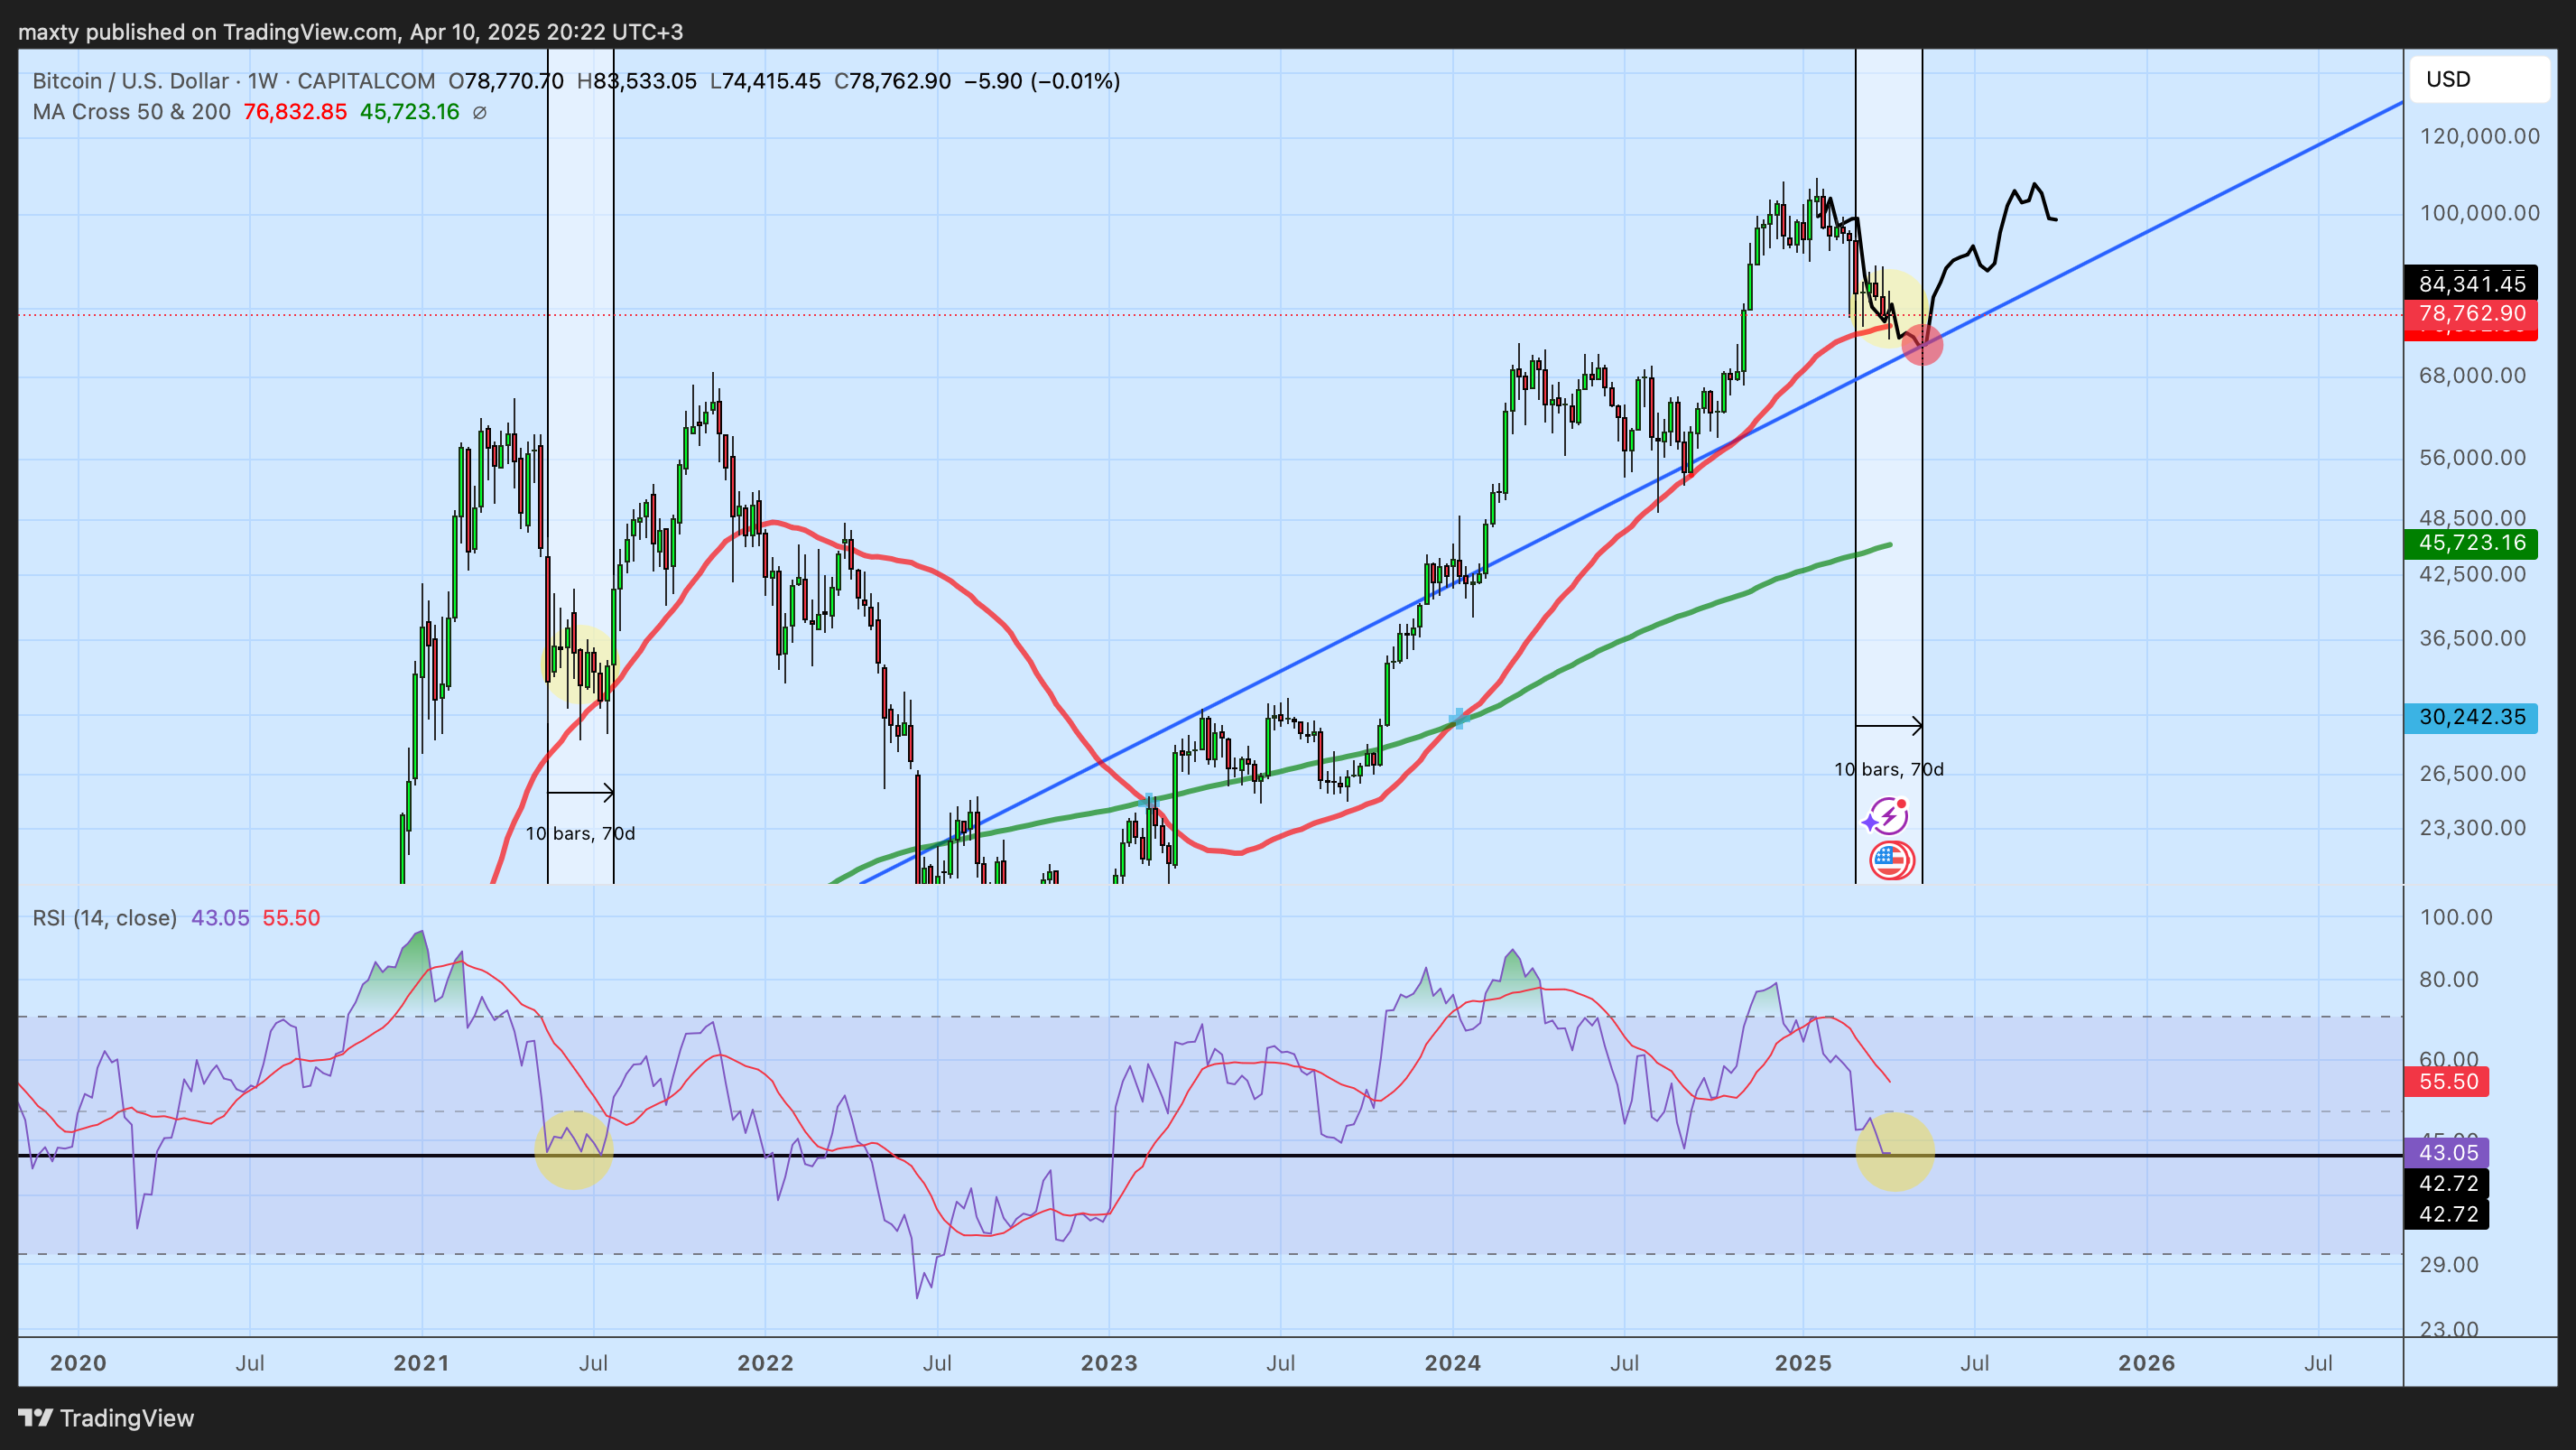Click the red circle marker on the trendline

click(x=1922, y=345)
